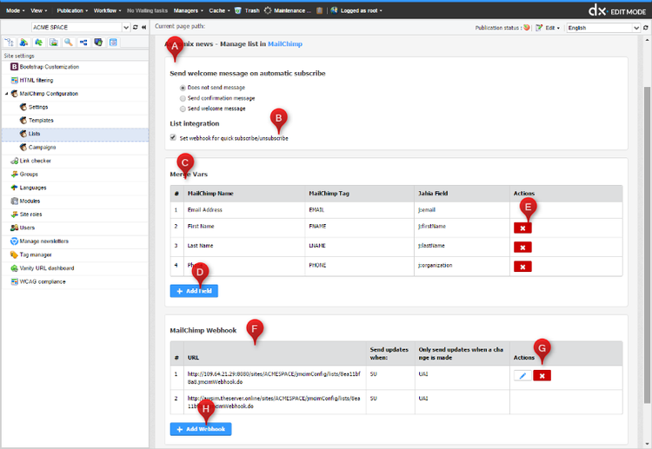Open the categories tree tab icon

click(x=83, y=43)
